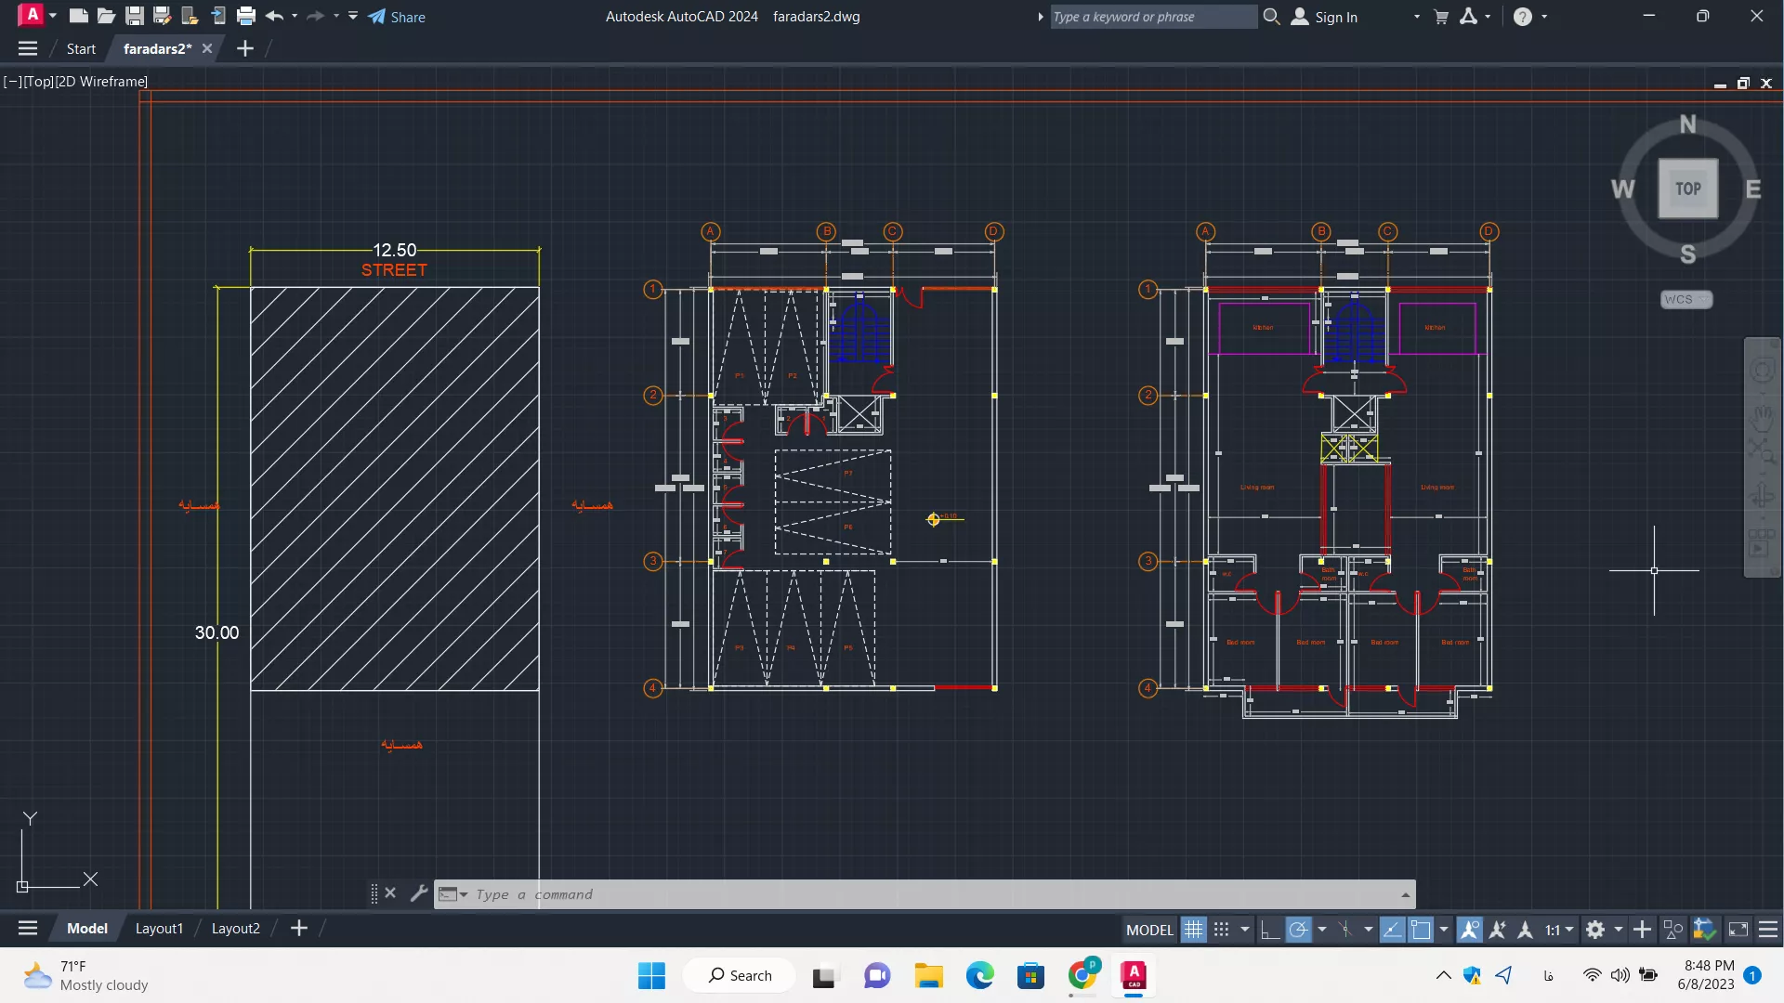The image size is (1784, 1003).
Task: Close the faradars2 file tab
Action: tap(207, 48)
